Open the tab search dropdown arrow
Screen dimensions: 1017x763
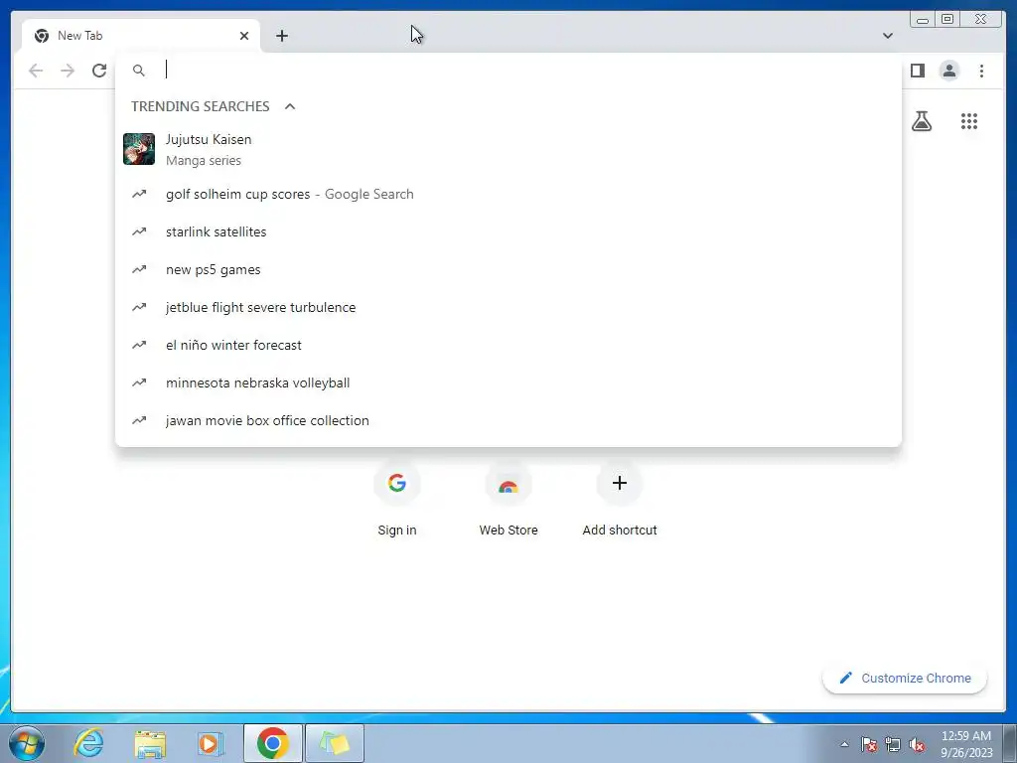coord(887,36)
